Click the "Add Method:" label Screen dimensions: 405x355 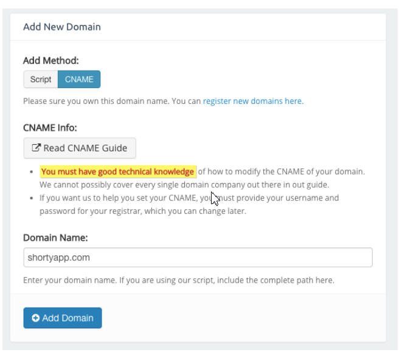point(51,60)
